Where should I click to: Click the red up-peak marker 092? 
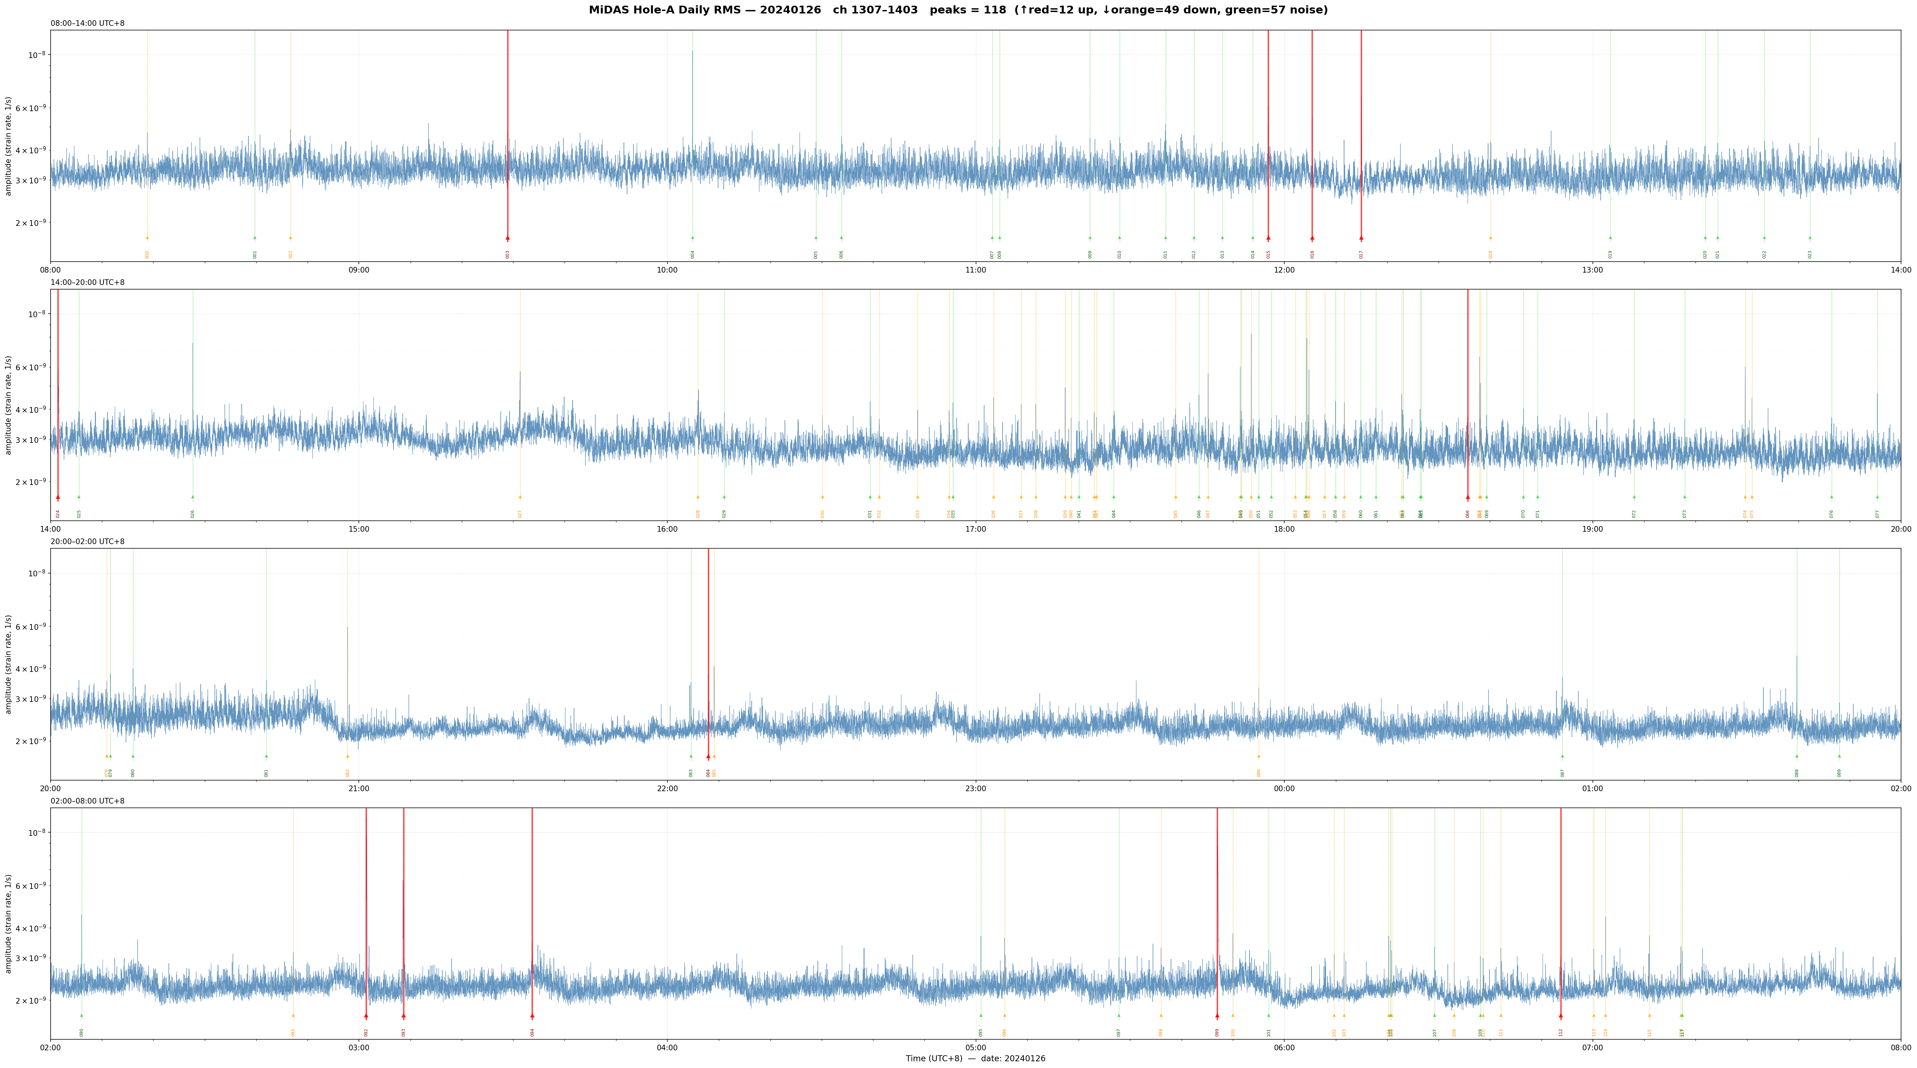[366, 1015]
